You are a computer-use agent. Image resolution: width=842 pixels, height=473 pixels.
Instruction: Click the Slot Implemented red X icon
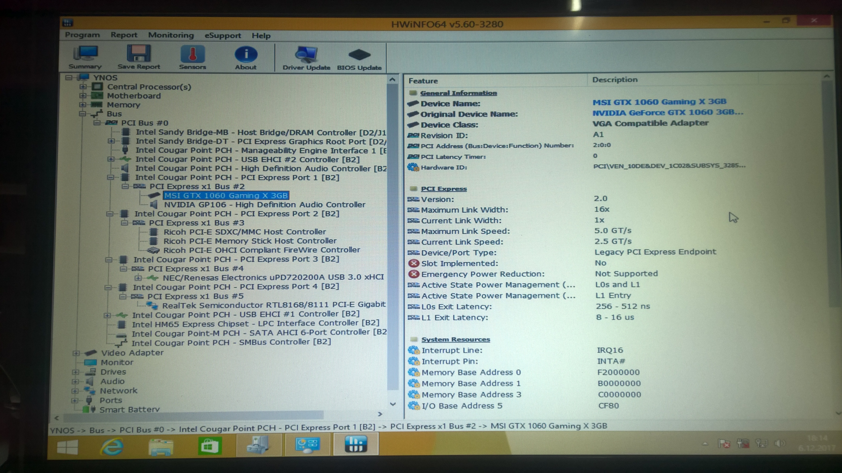(x=414, y=263)
